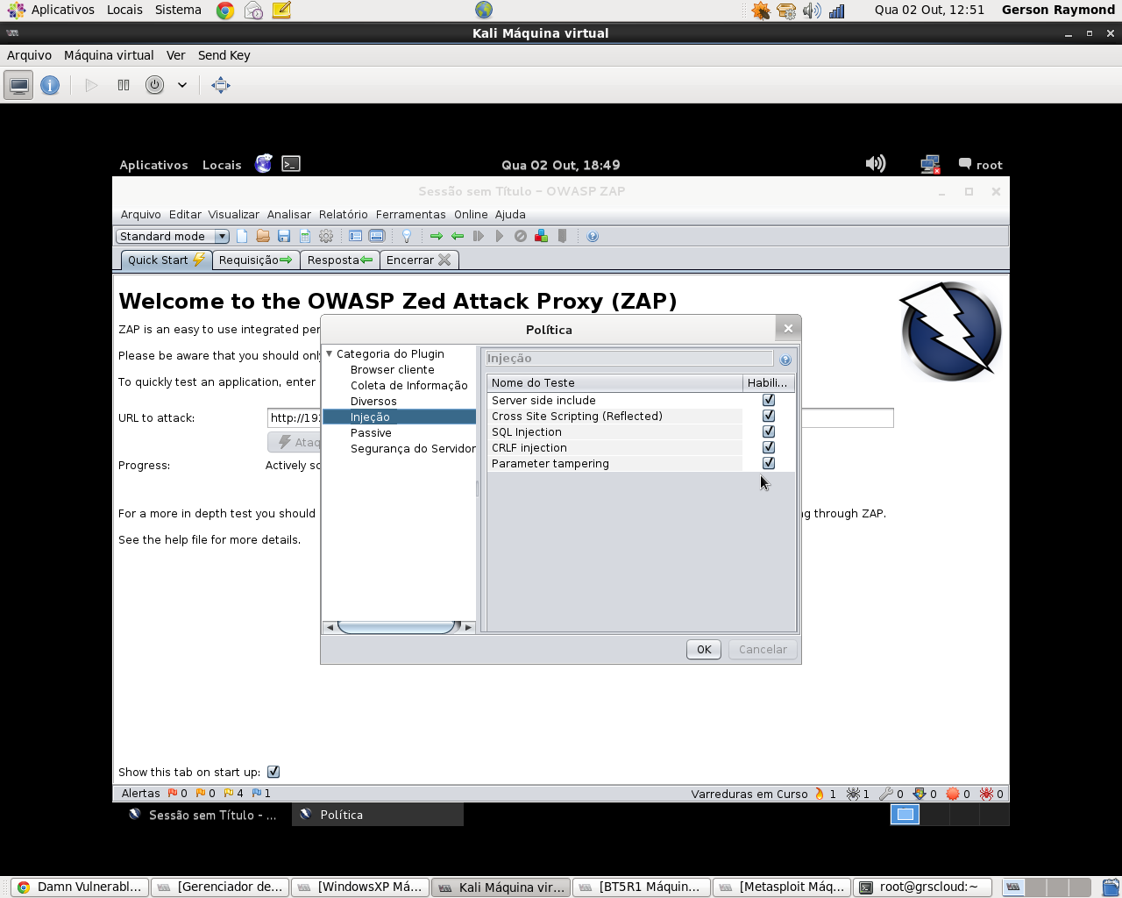Open Session Properties spreadsheet icon

305,236
